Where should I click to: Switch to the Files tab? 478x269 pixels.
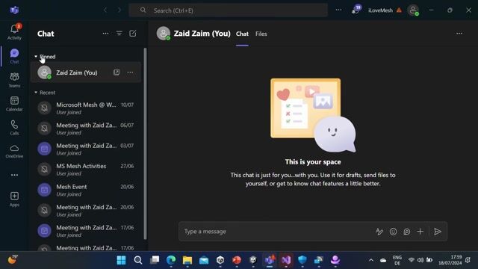pos(261,34)
